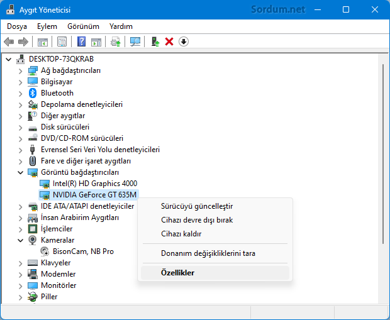Image resolution: width=390 pixels, height=320 pixels.
Task: Click the mouse icon beside Fare ve diğer
Action: (x=33, y=161)
